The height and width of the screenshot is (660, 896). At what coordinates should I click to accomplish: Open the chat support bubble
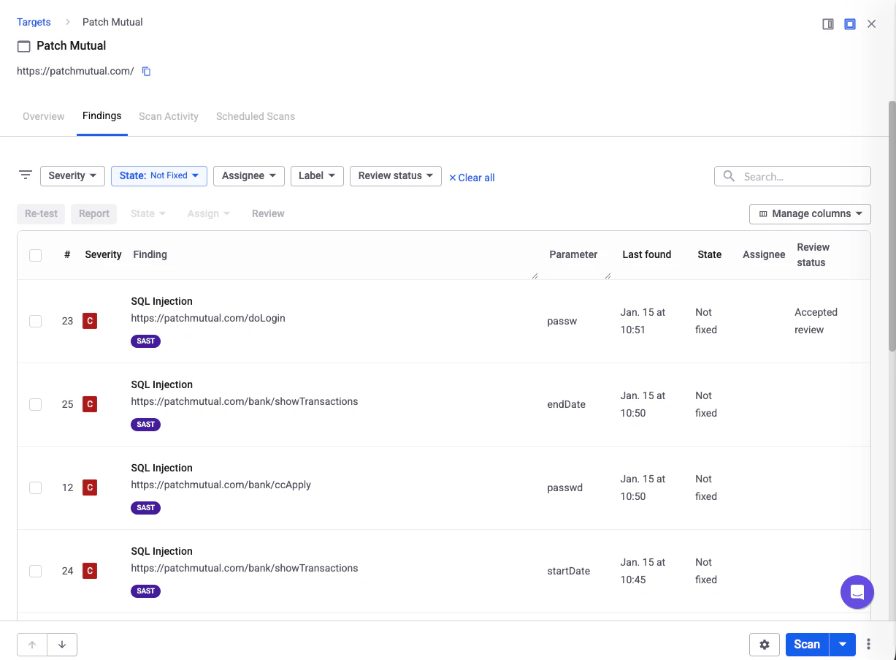857,592
